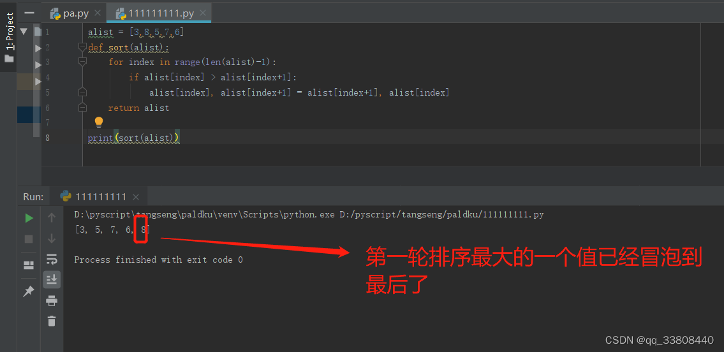
Task: Rerun the script with the green play icon
Action: pos(29,218)
